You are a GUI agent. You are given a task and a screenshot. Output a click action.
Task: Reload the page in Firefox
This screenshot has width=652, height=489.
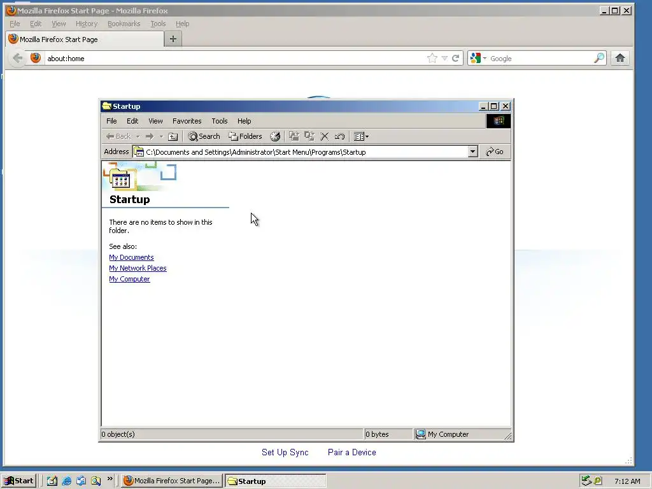tap(456, 58)
